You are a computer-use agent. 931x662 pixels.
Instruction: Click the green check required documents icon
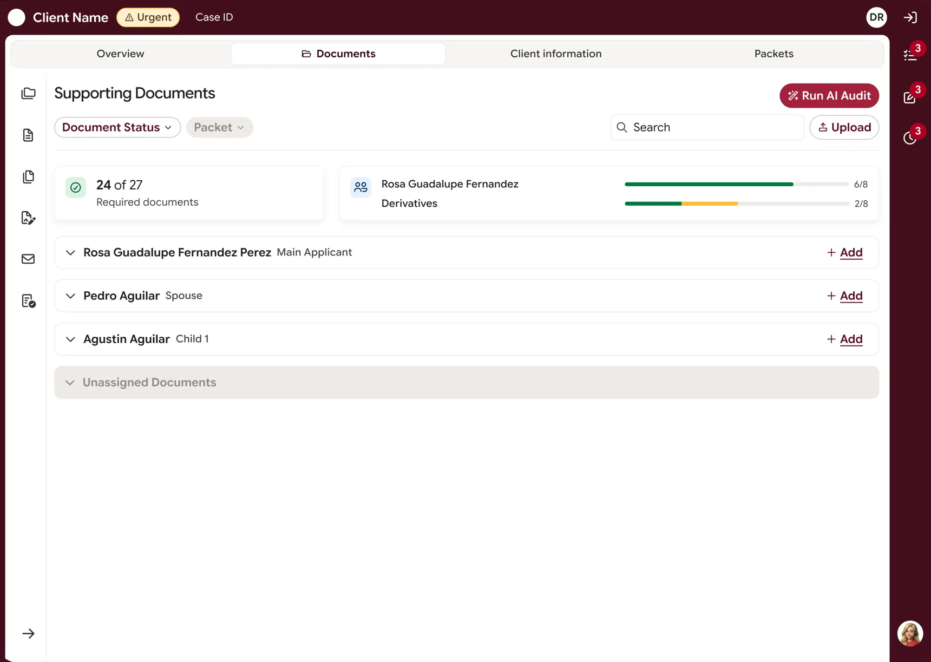(x=76, y=187)
